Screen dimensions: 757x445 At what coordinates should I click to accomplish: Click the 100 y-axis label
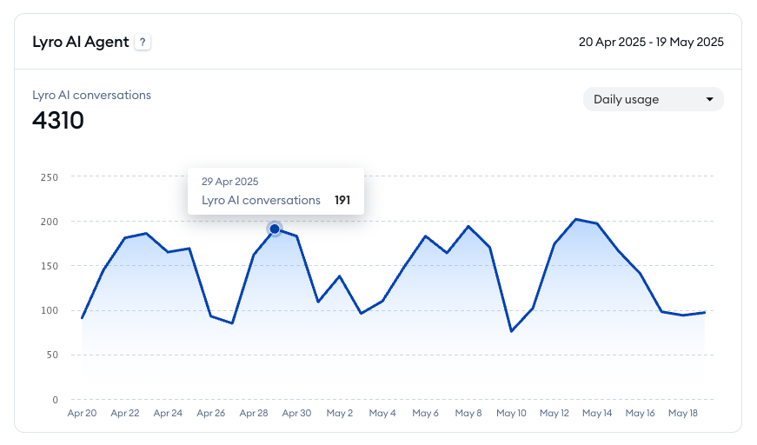coord(50,310)
